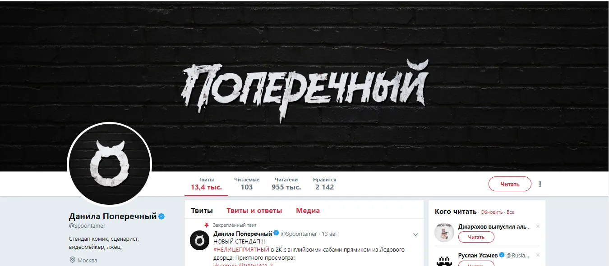Dismiss the Джарахов suggestion with X

coord(538,226)
